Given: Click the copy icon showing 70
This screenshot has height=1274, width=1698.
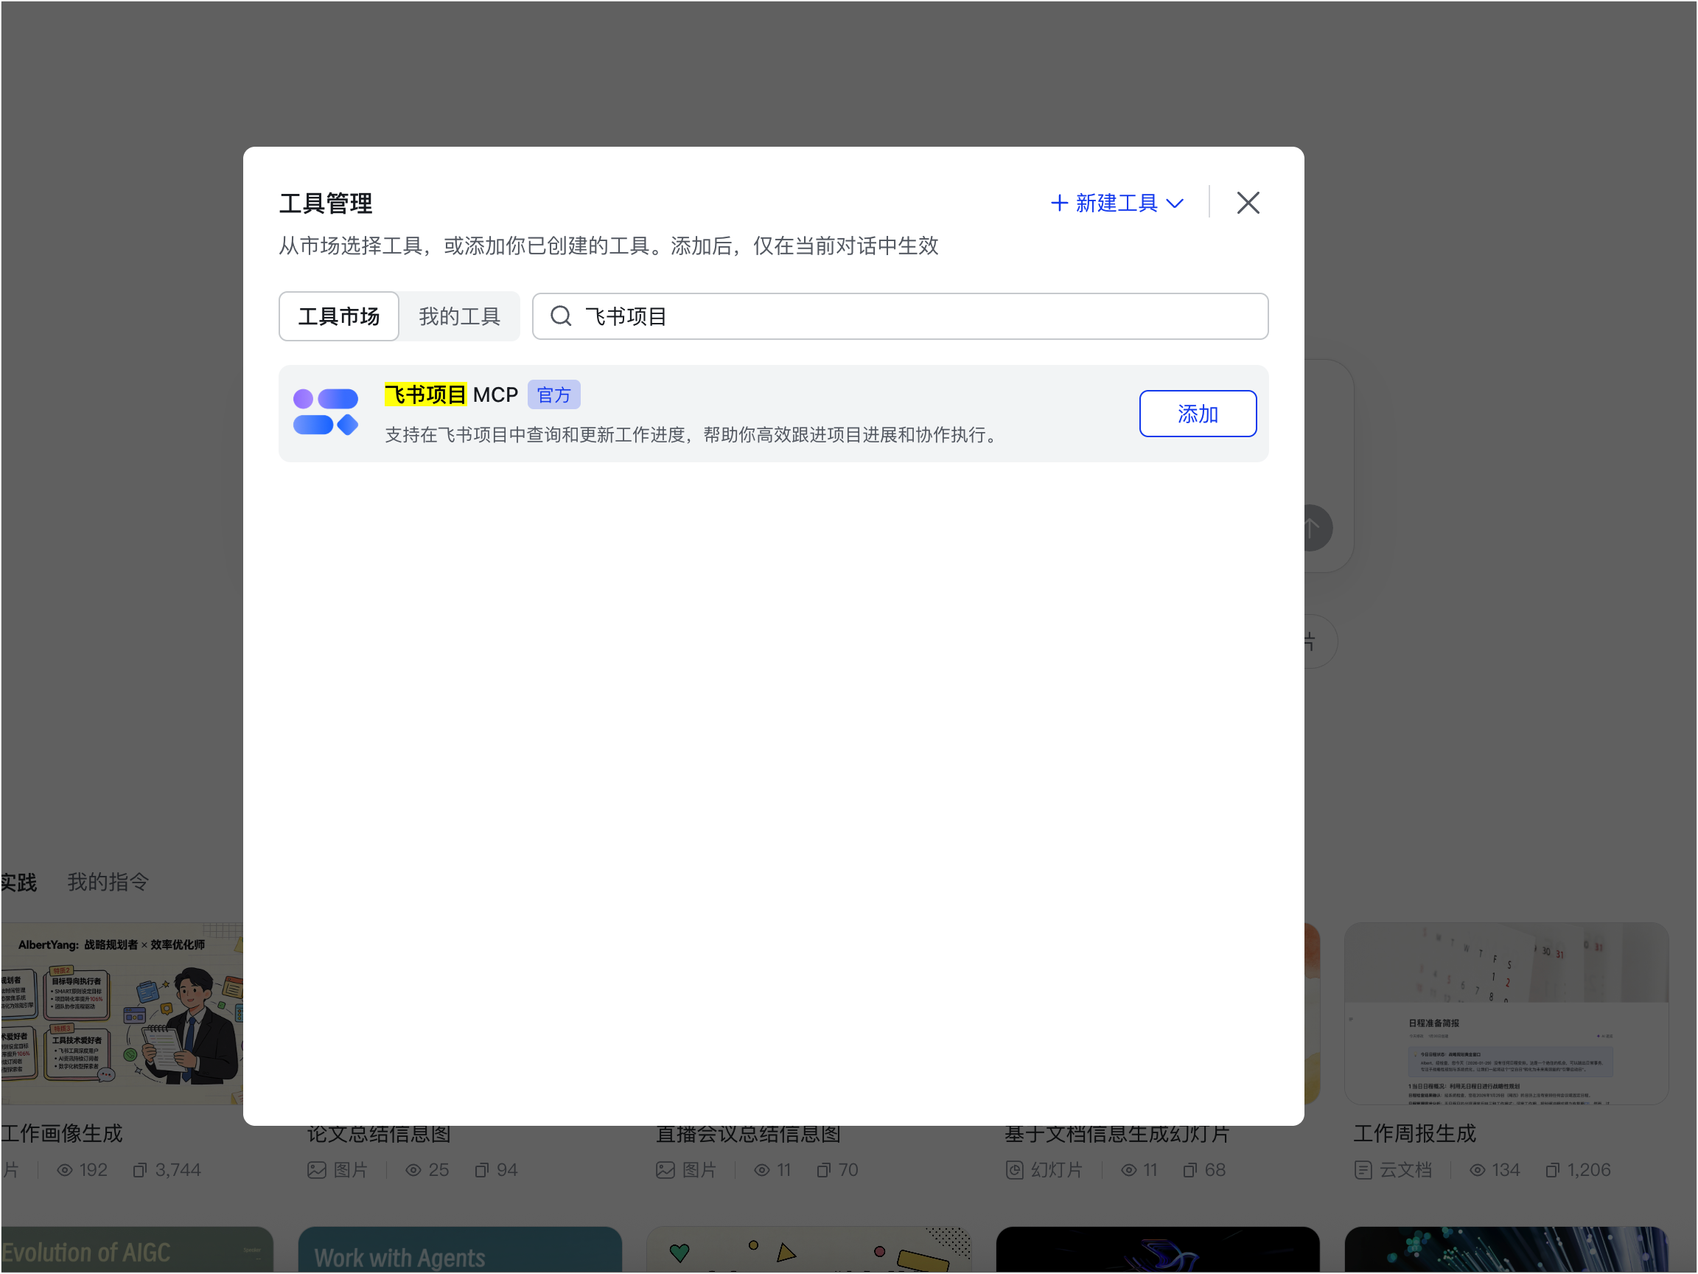Looking at the screenshot, I should pos(824,1170).
